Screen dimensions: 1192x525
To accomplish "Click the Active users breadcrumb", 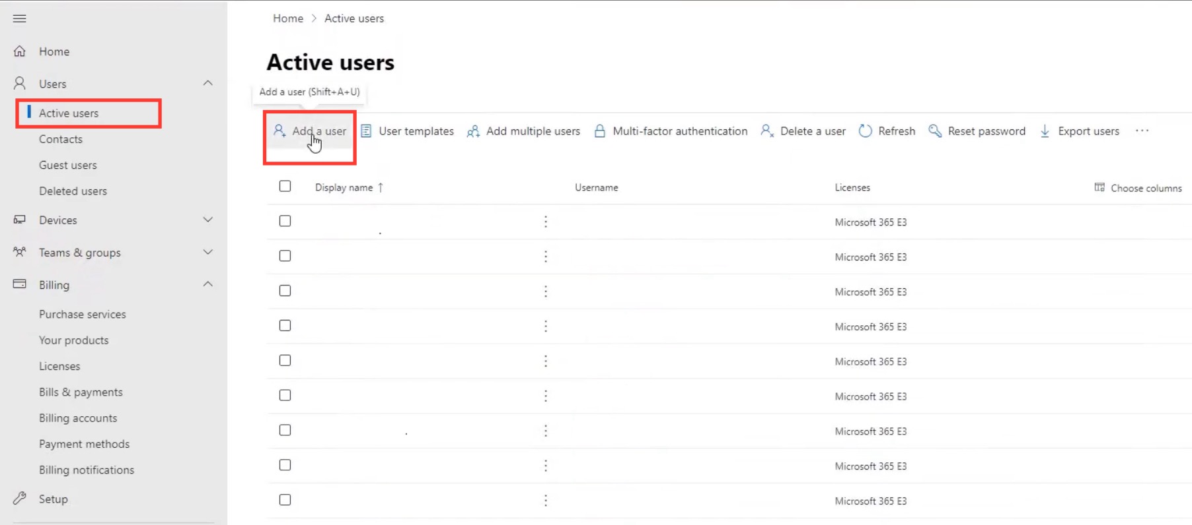I will pyautogui.click(x=354, y=18).
